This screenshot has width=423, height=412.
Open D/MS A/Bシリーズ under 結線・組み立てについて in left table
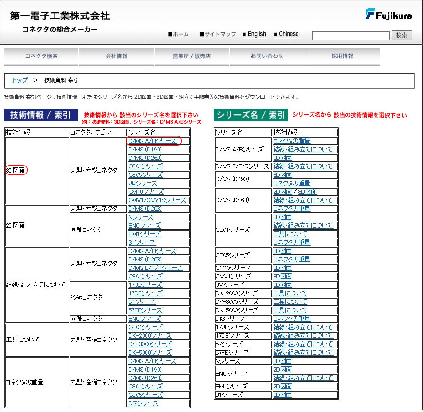(x=152, y=251)
